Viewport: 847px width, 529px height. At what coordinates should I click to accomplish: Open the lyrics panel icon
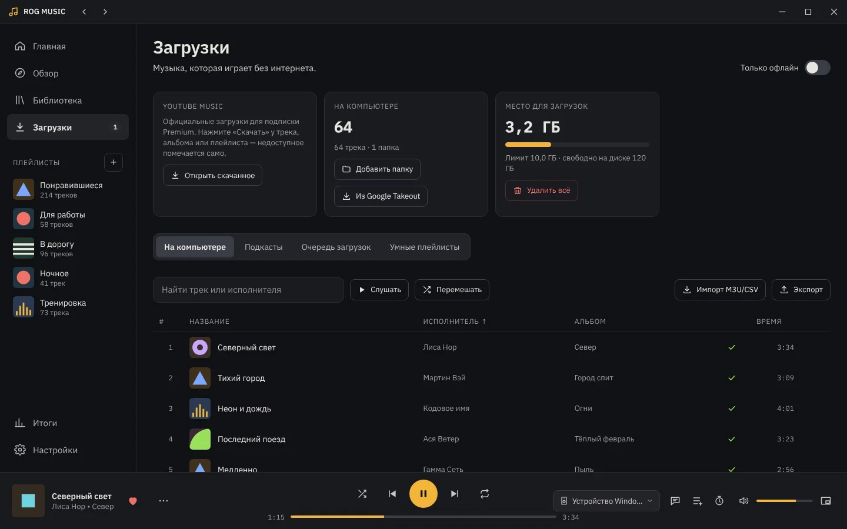coord(675,501)
